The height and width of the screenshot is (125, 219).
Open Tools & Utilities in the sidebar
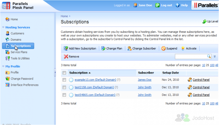pos(20,58)
